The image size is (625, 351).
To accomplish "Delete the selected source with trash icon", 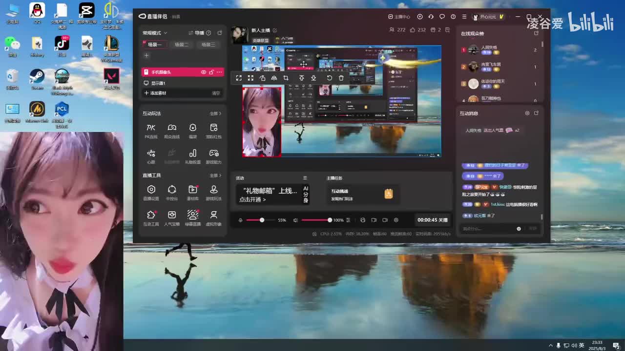I will (x=341, y=78).
